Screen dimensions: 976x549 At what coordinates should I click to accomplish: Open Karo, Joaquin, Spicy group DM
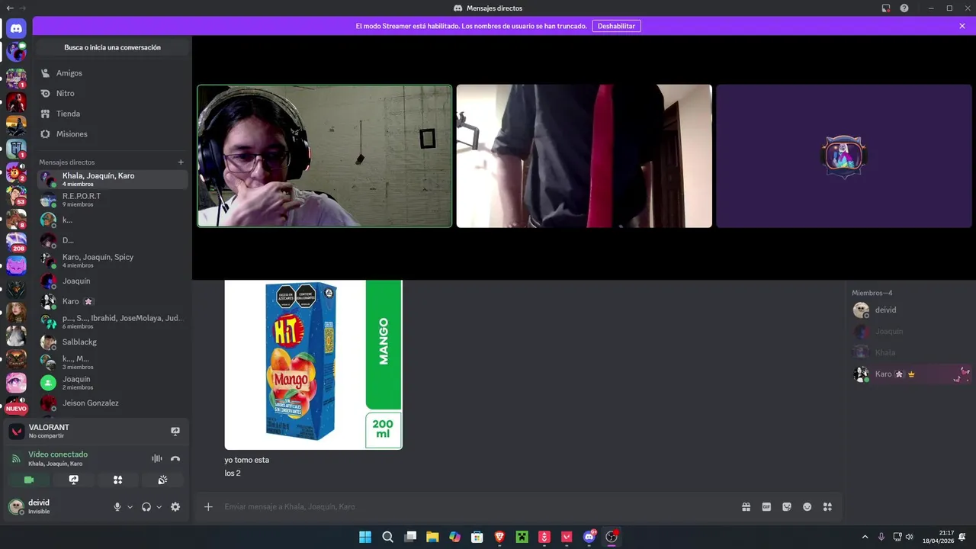[x=113, y=261]
